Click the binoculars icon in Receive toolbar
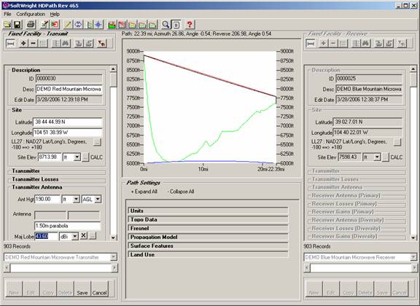 tap(366, 44)
